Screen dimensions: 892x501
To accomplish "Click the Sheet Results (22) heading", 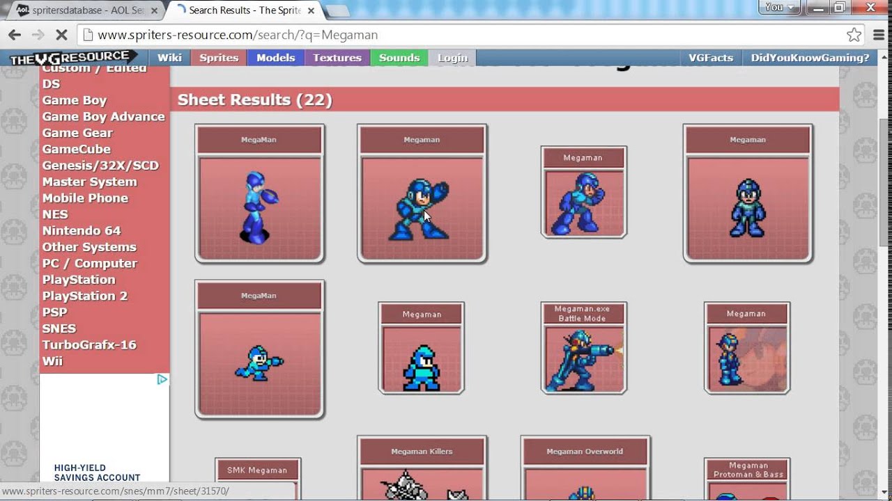I will (x=255, y=100).
